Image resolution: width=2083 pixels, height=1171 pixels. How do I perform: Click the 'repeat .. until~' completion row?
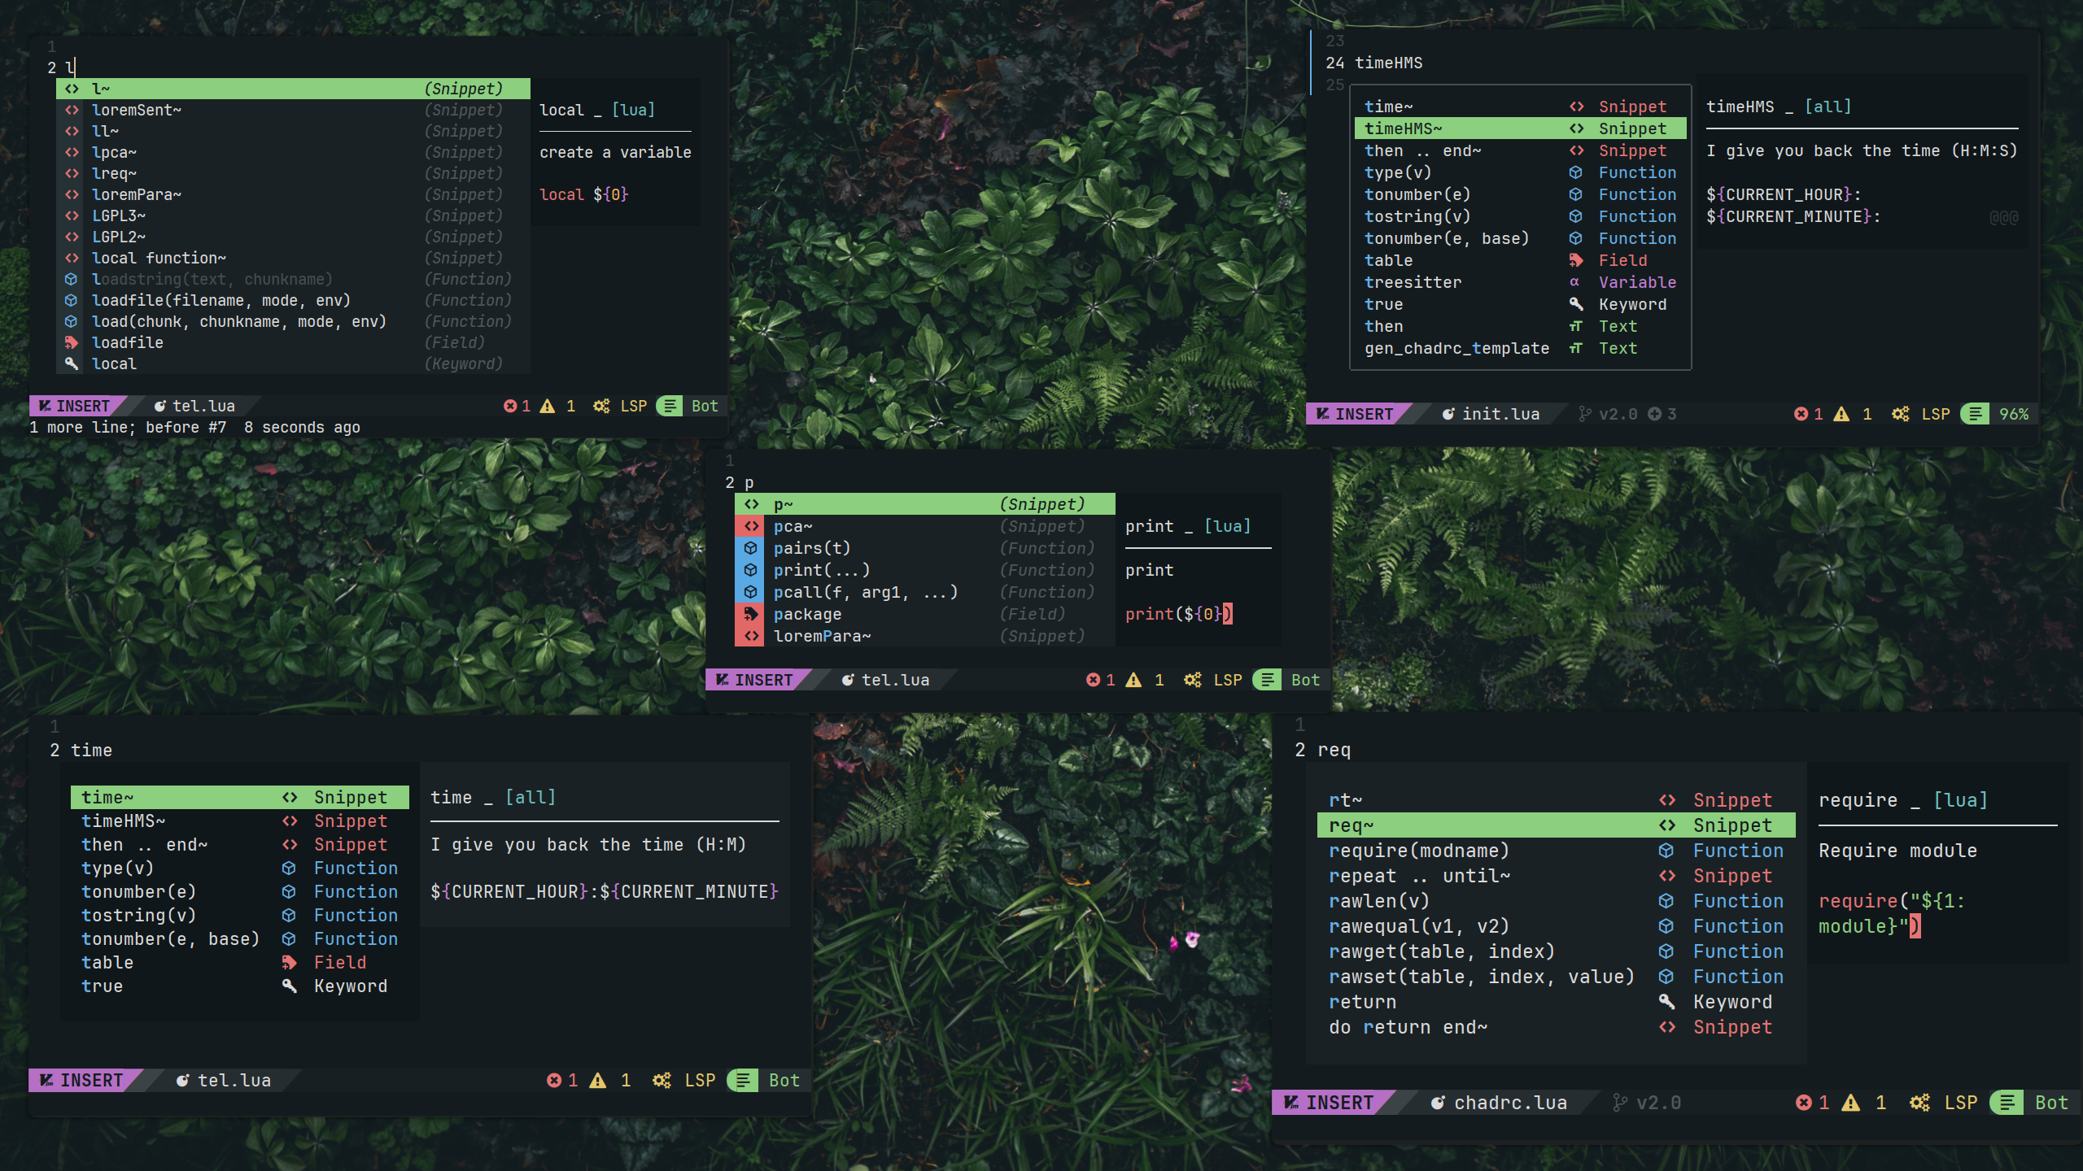(x=1556, y=876)
